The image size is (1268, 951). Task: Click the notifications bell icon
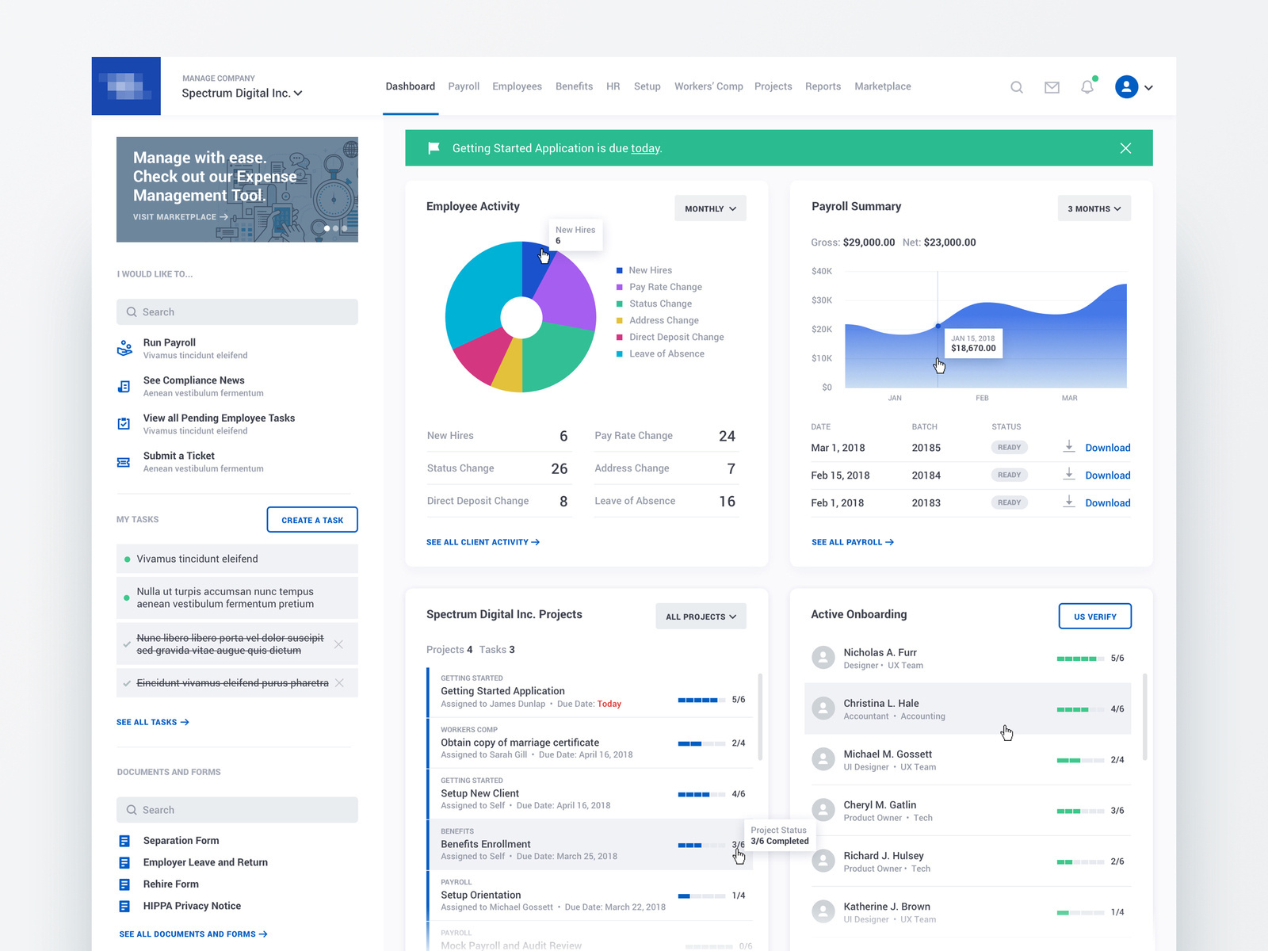1087,87
